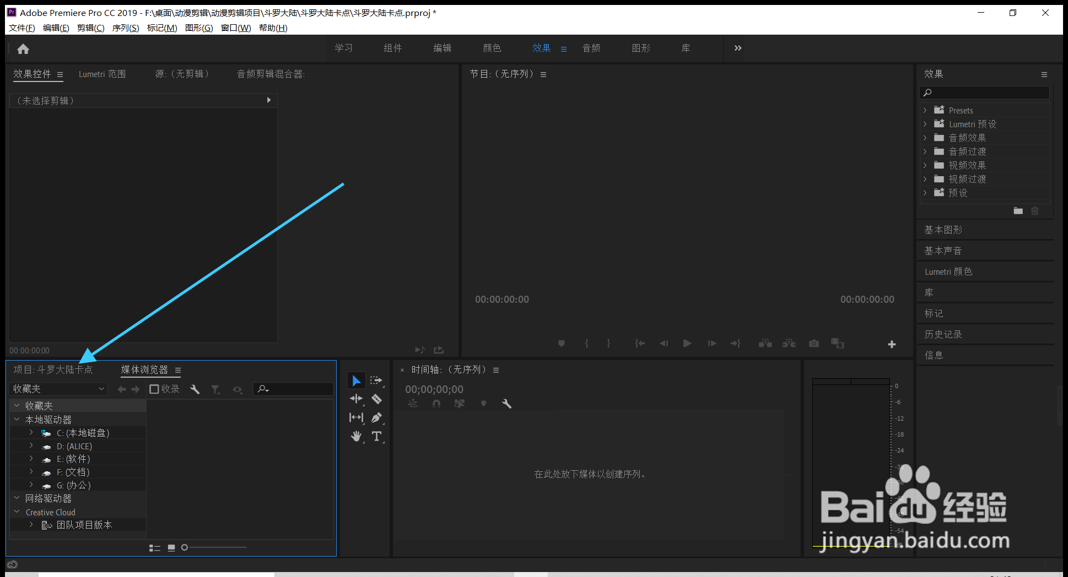
Task: Select the Slip tool
Action: [x=357, y=417]
